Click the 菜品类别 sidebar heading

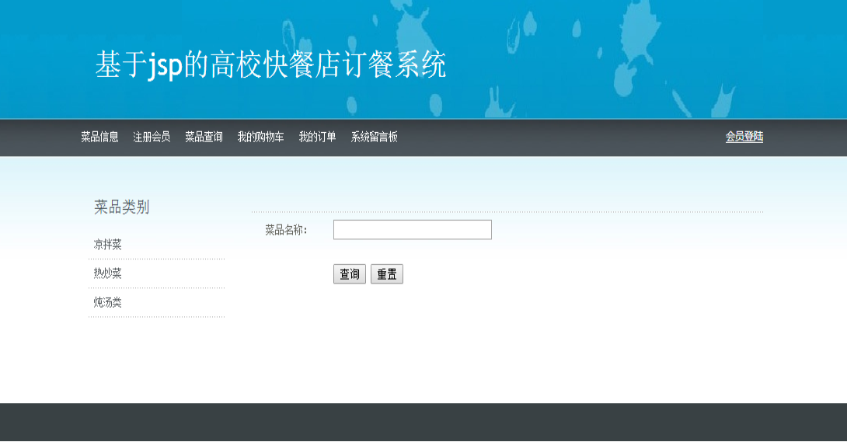tap(121, 207)
